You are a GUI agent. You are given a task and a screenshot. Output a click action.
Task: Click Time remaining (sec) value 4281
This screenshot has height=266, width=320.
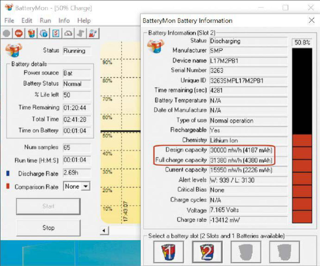click(x=248, y=90)
